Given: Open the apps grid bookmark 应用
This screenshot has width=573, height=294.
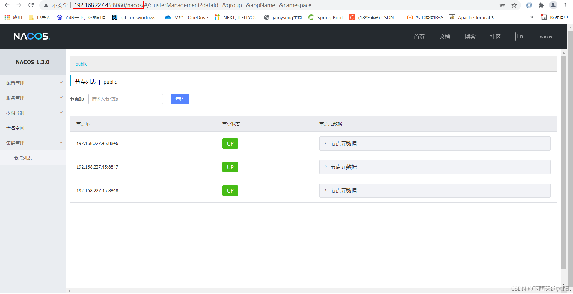Looking at the screenshot, I should (13, 17).
